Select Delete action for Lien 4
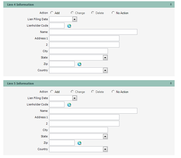Screen dimensions: 181x158 tap(93, 13)
